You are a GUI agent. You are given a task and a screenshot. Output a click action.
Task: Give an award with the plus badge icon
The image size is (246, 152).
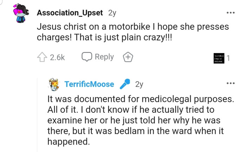(x=127, y=57)
